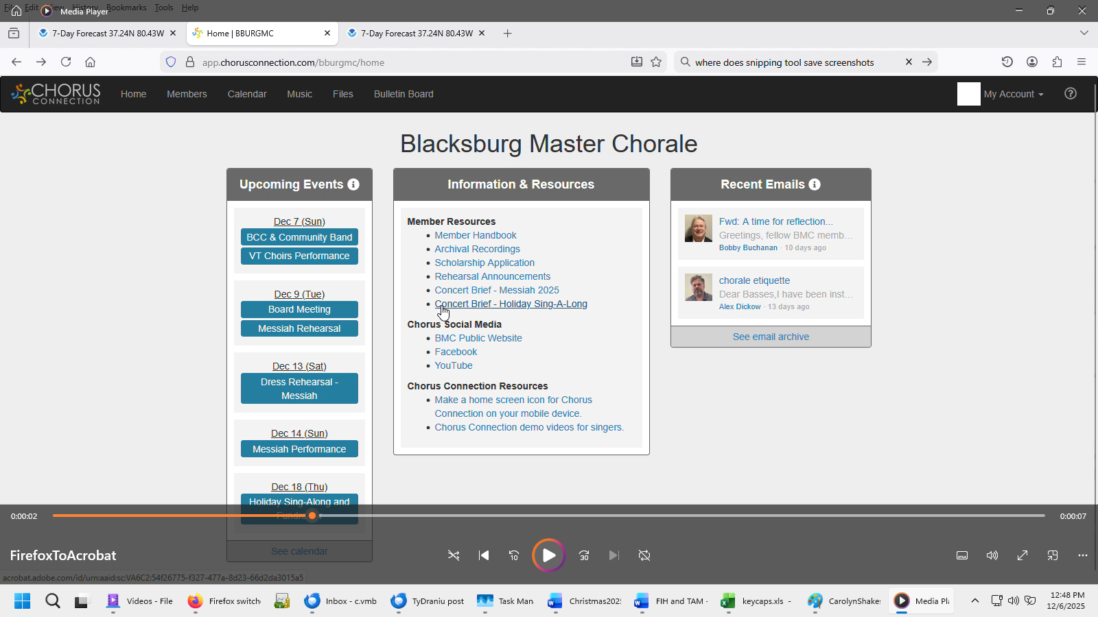1098x617 pixels.
Task: Show hidden system tray icons
Action: (x=974, y=601)
